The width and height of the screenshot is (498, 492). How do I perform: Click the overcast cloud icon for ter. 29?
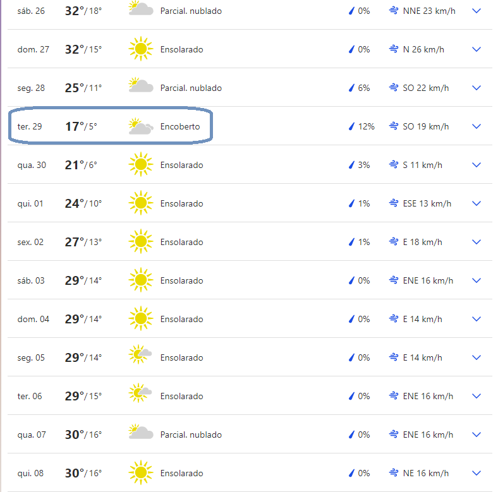click(x=141, y=126)
